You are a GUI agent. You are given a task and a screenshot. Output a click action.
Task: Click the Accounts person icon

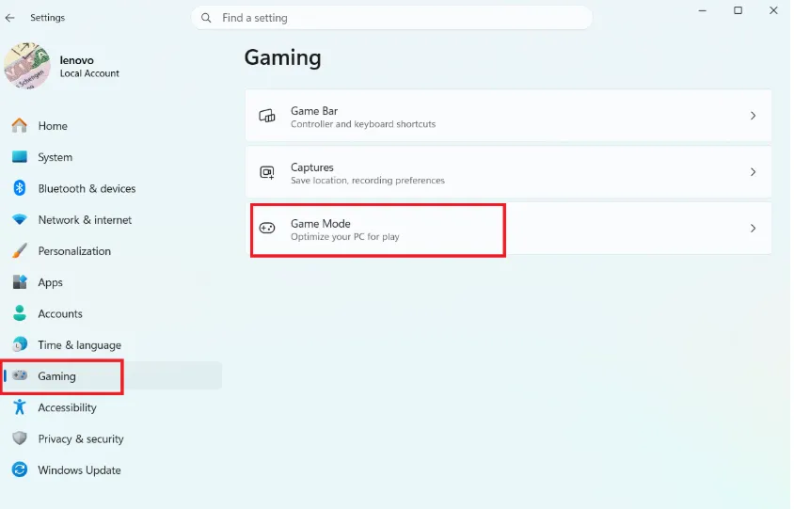[x=19, y=313]
